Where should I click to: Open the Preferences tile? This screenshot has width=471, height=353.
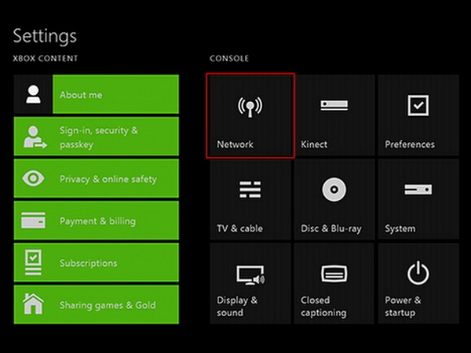tap(418, 115)
